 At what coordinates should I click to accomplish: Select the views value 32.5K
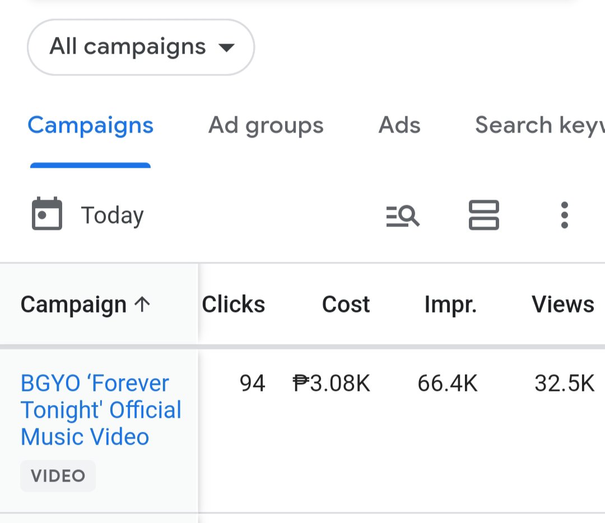(565, 384)
